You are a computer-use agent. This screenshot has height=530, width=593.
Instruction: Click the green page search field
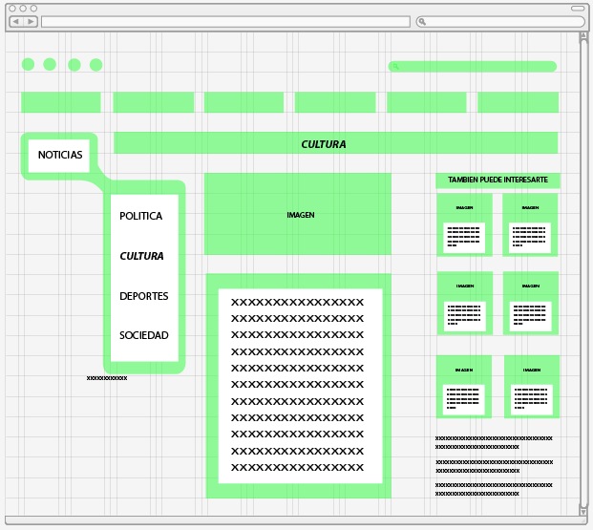pyautogui.click(x=473, y=66)
